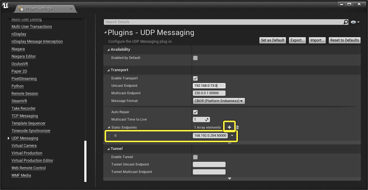Open Web Remote Control settings
The image size is (368, 190).
pyautogui.click(x=29, y=168)
